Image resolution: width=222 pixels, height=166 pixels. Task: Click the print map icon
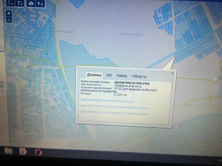tap(31, 3)
